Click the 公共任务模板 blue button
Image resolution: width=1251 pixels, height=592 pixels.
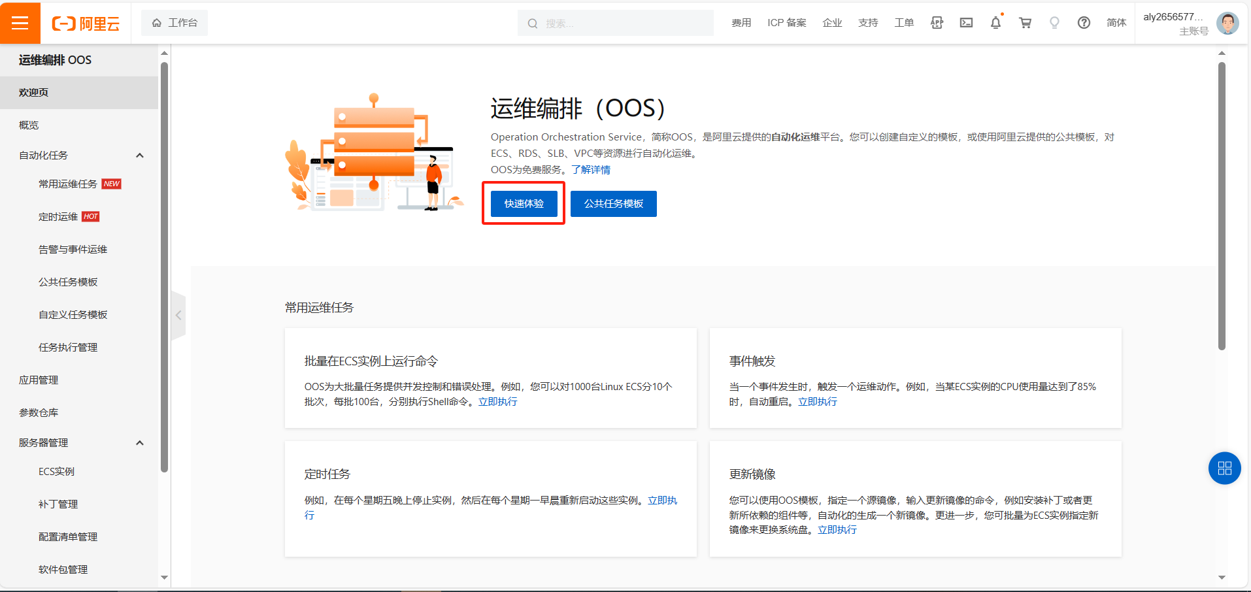tap(614, 204)
